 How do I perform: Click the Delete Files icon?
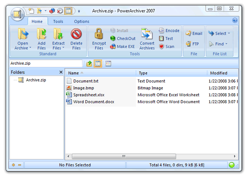(76, 34)
